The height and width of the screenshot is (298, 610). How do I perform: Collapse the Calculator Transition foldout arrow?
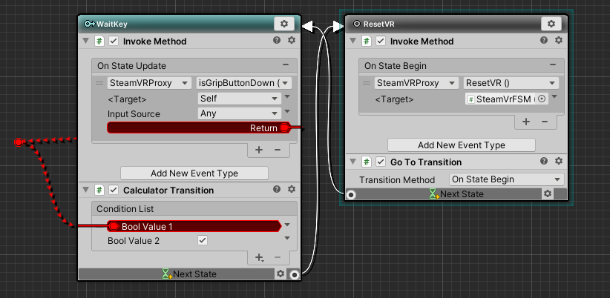87,191
